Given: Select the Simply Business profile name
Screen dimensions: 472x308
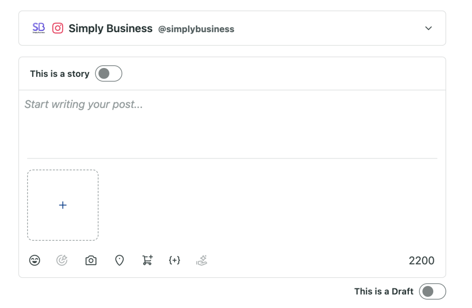Looking at the screenshot, I should (111, 29).
